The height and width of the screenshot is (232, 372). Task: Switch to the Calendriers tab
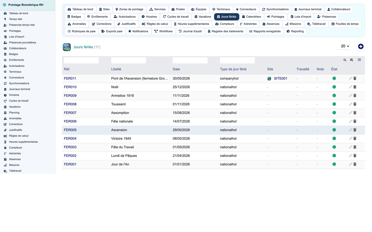coord(252,17)
